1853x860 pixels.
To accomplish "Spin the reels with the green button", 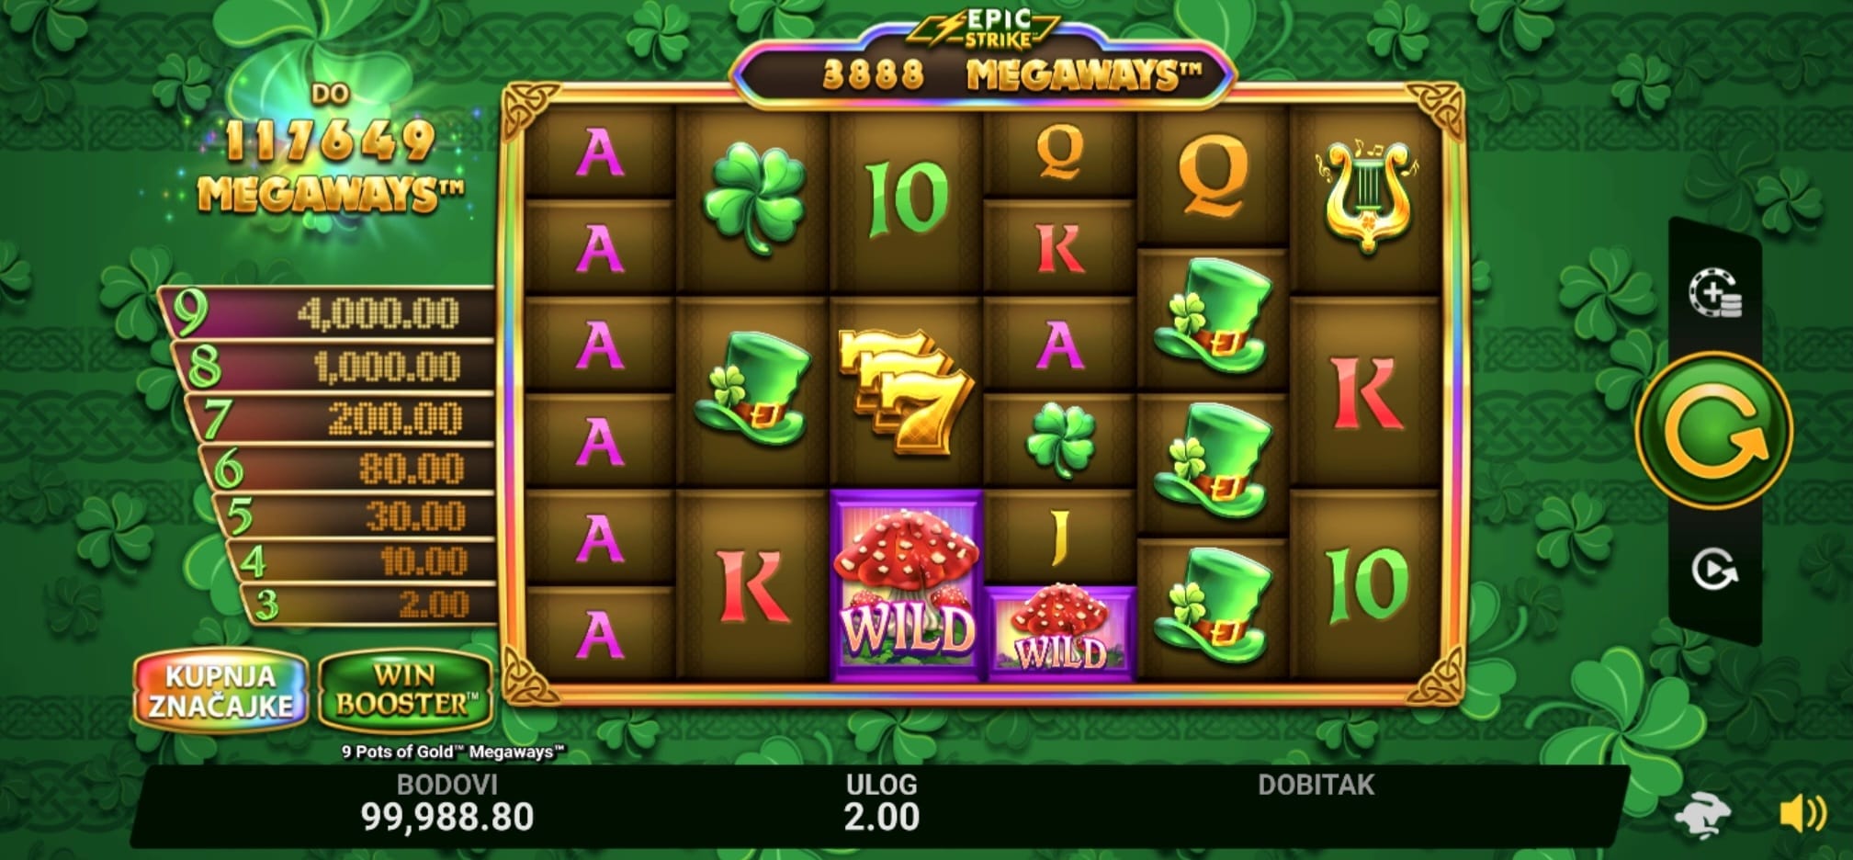I will click(x=1713, y=430).
